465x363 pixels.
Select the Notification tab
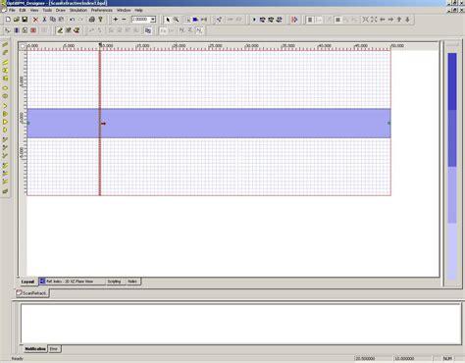point(35,349)
